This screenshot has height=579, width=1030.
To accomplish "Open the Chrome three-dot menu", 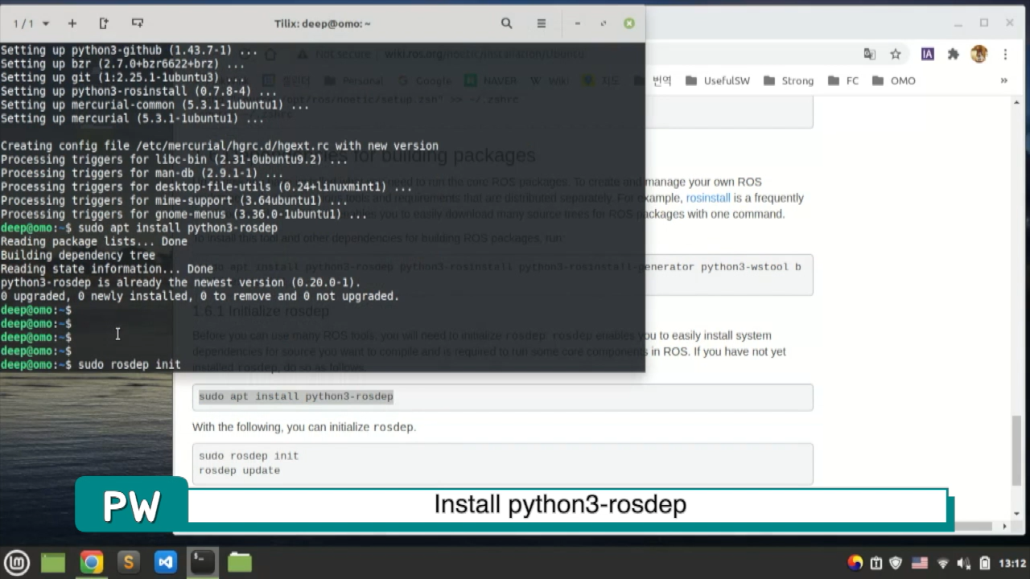I will tap(1005, 54).
